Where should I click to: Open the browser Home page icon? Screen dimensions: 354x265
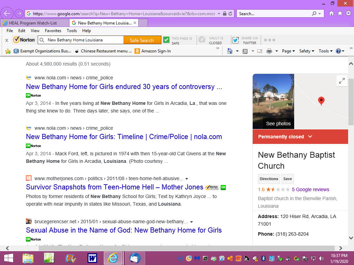pos(332,13)
